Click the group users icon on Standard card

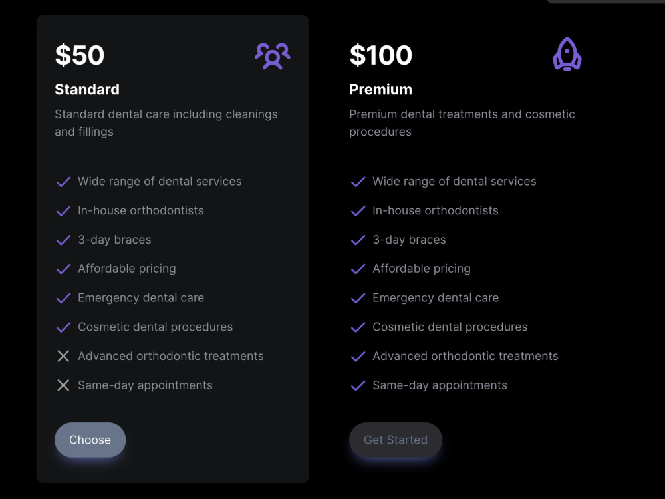pos(272,56)
